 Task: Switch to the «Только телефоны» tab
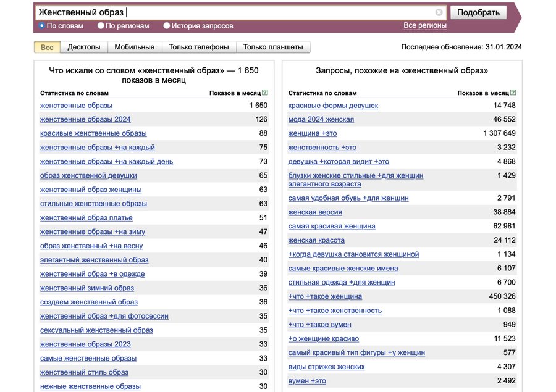pyautogui.click(x=198, y=47)
